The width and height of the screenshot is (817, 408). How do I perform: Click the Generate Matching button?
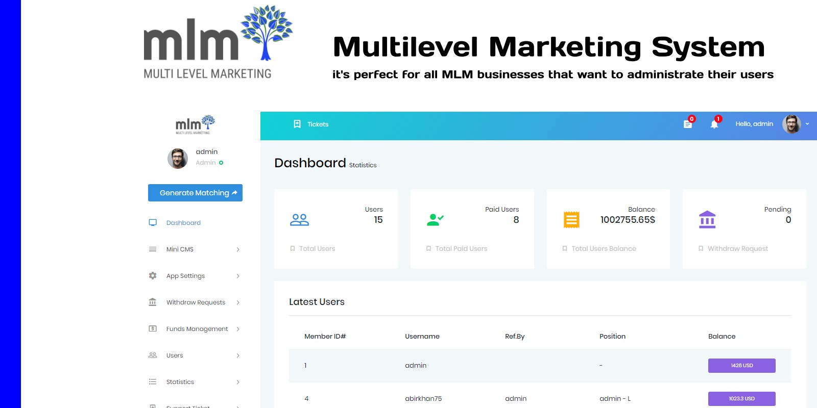click(195, 193)
